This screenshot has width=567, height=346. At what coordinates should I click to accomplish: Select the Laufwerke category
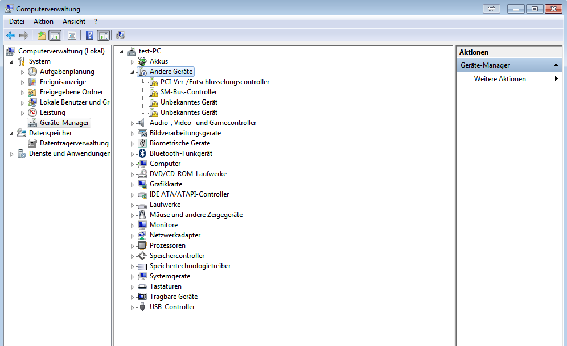click(165, 205)
